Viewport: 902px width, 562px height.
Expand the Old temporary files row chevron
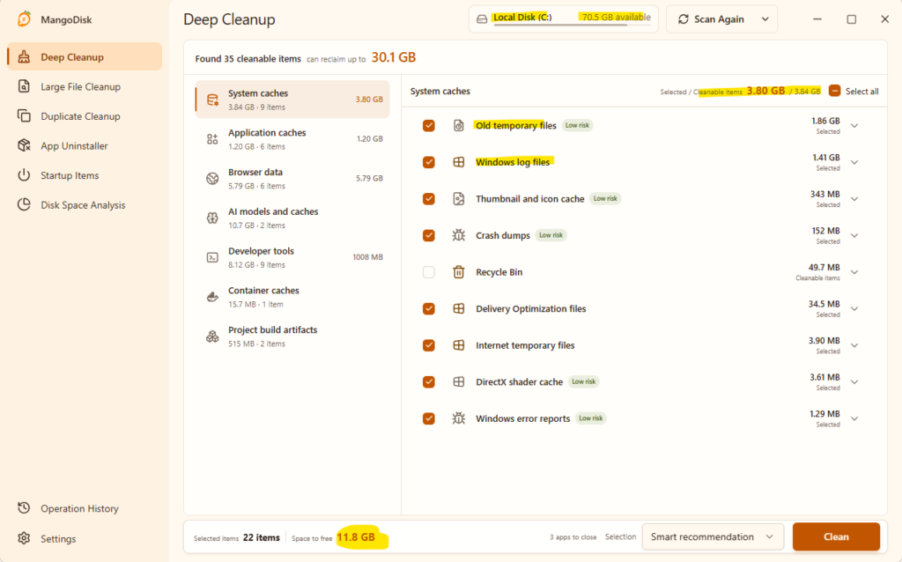[854, 126]
